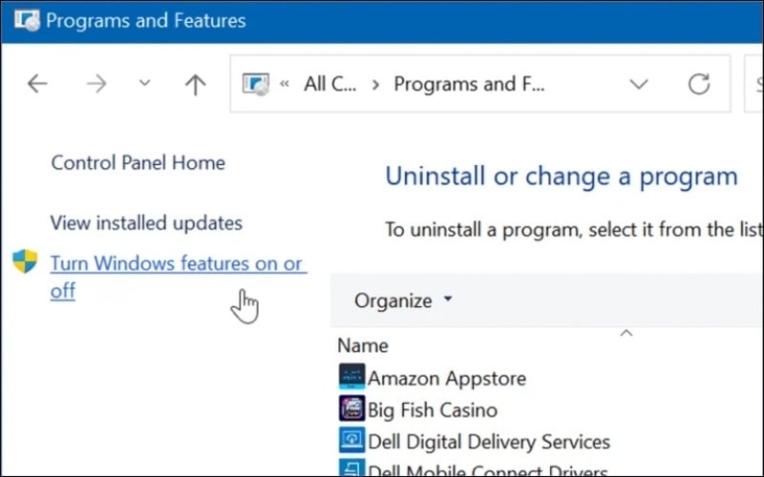Image resolution: width=764 pixels, height=477 pixels.
Task: Open the recent locations dropdown
Action: [144, 84]
